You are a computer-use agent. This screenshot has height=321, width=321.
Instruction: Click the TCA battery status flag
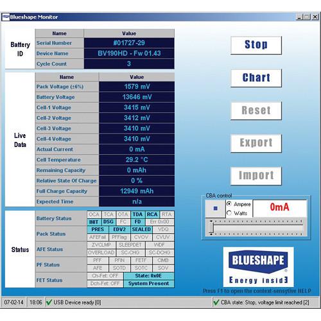pos(108,214)
